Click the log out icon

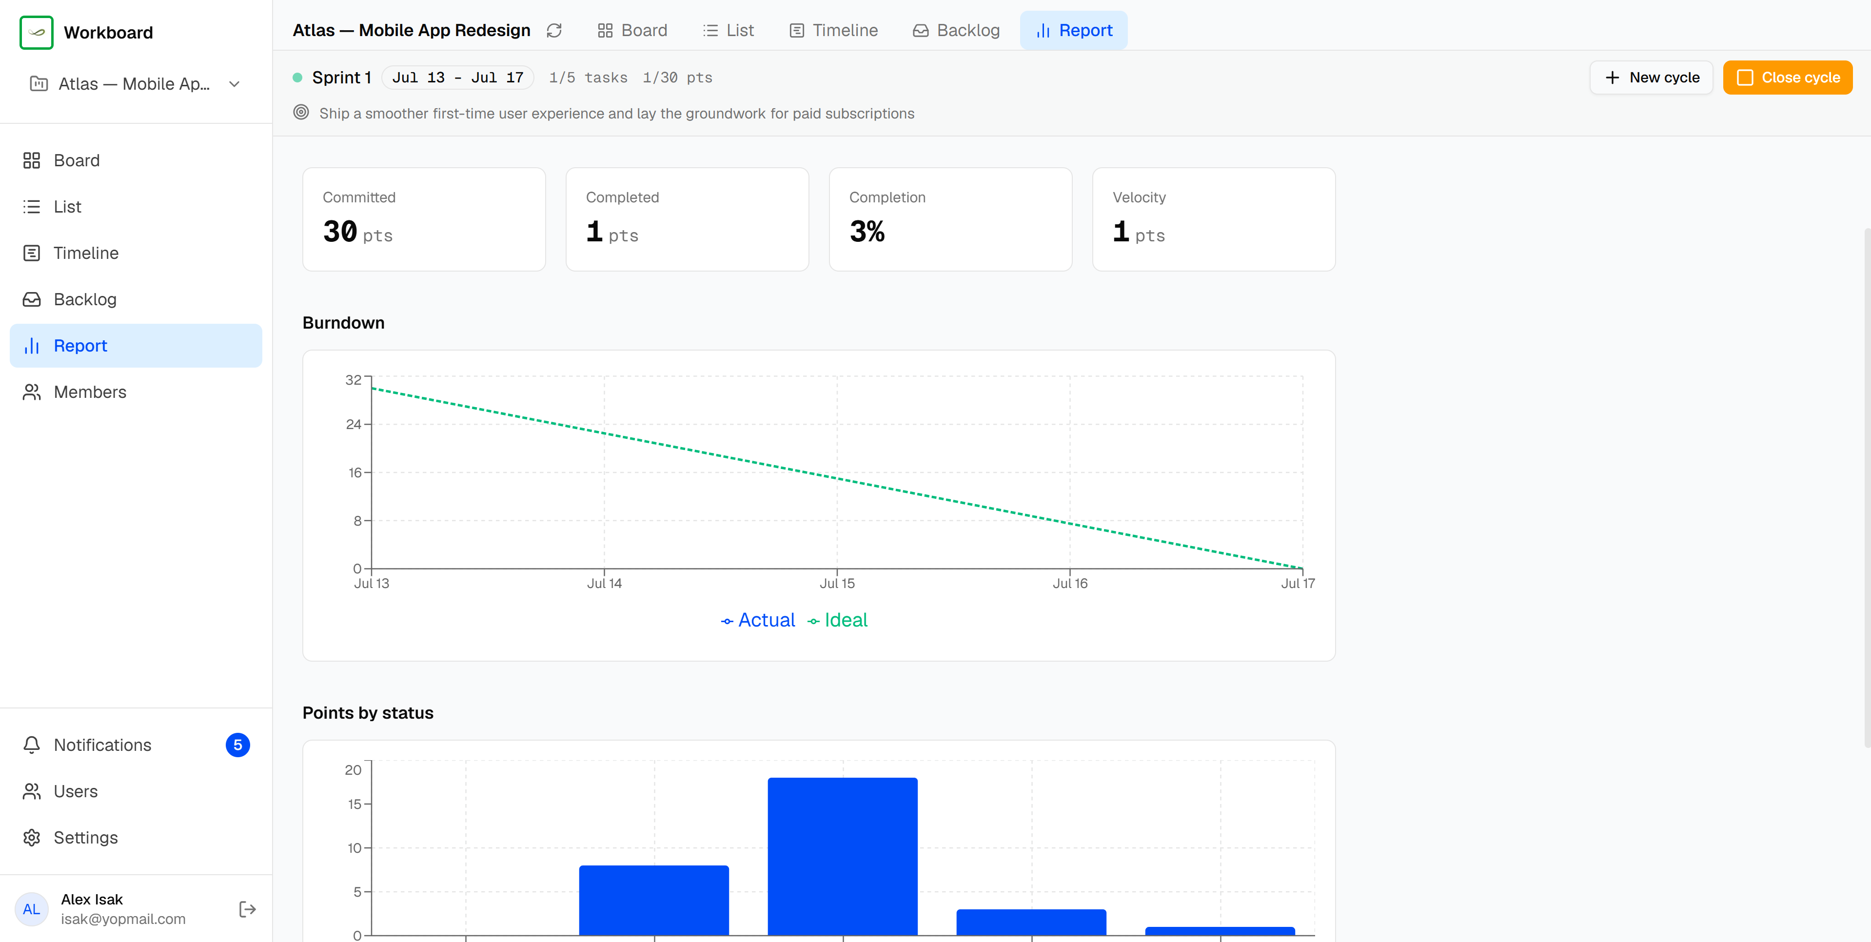[x=248, y=909]
